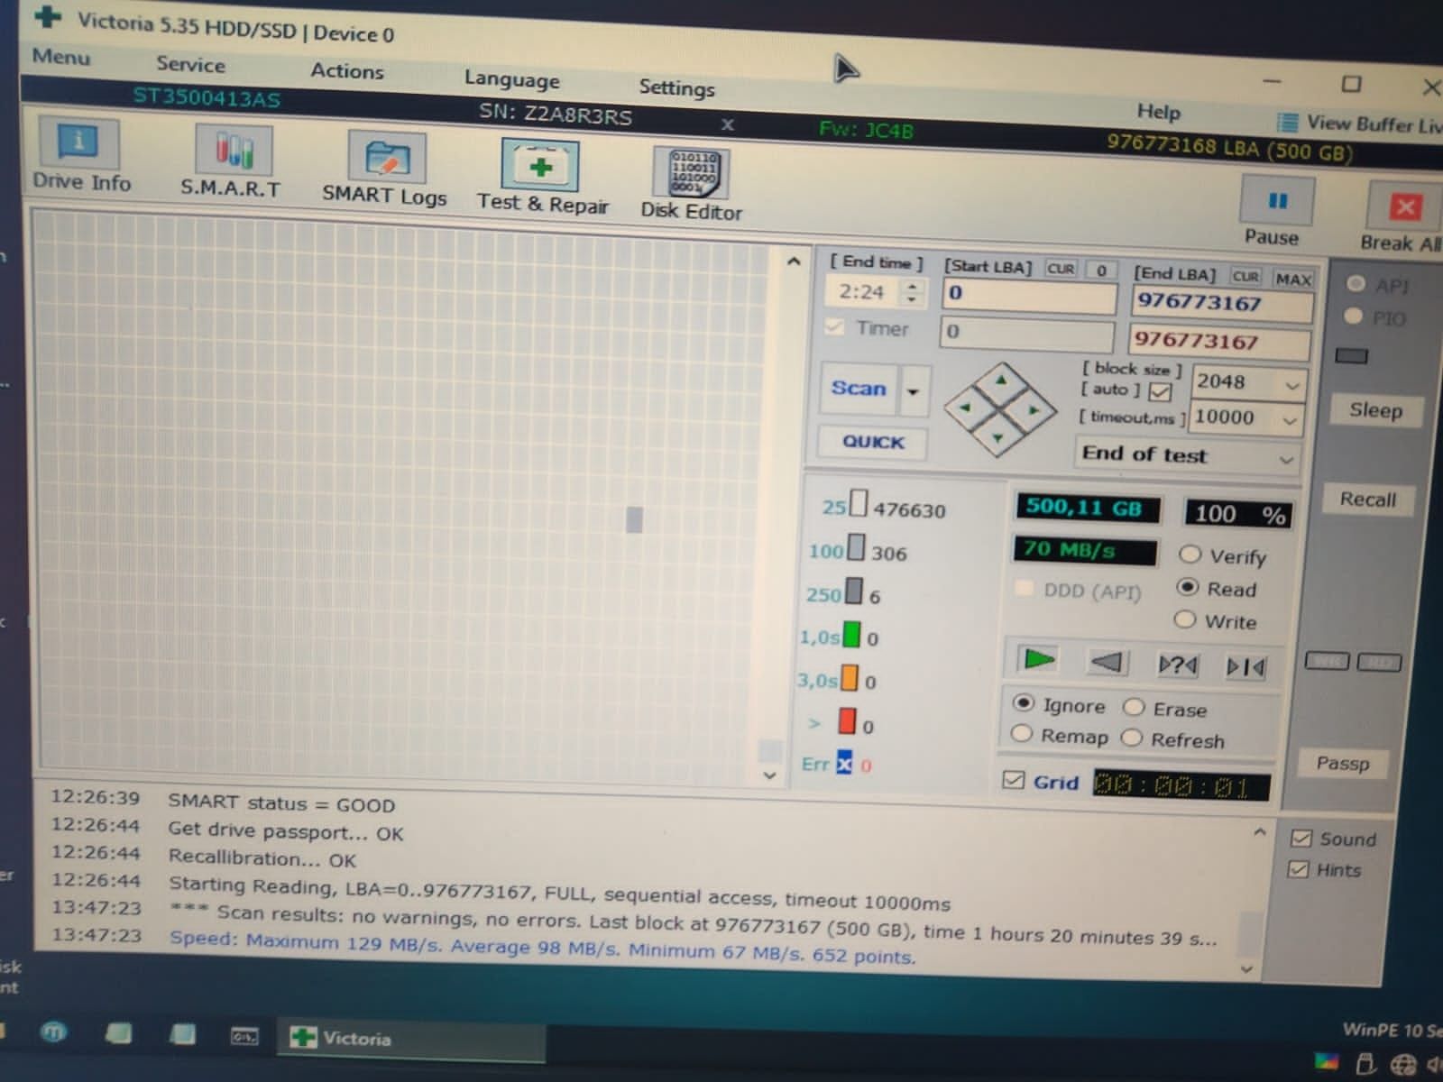Click the green play scan button
The height and width of the screenshot is (1082, 1443).
(1038, 659)
